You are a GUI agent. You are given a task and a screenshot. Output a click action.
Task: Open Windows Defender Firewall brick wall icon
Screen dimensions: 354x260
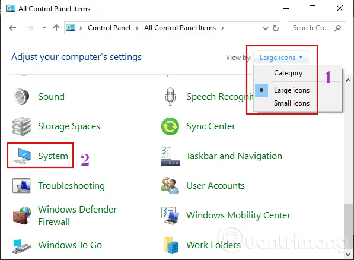tap(22, 215)
